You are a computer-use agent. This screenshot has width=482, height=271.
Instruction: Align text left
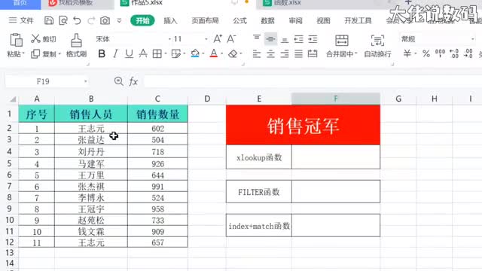point(257,54)
